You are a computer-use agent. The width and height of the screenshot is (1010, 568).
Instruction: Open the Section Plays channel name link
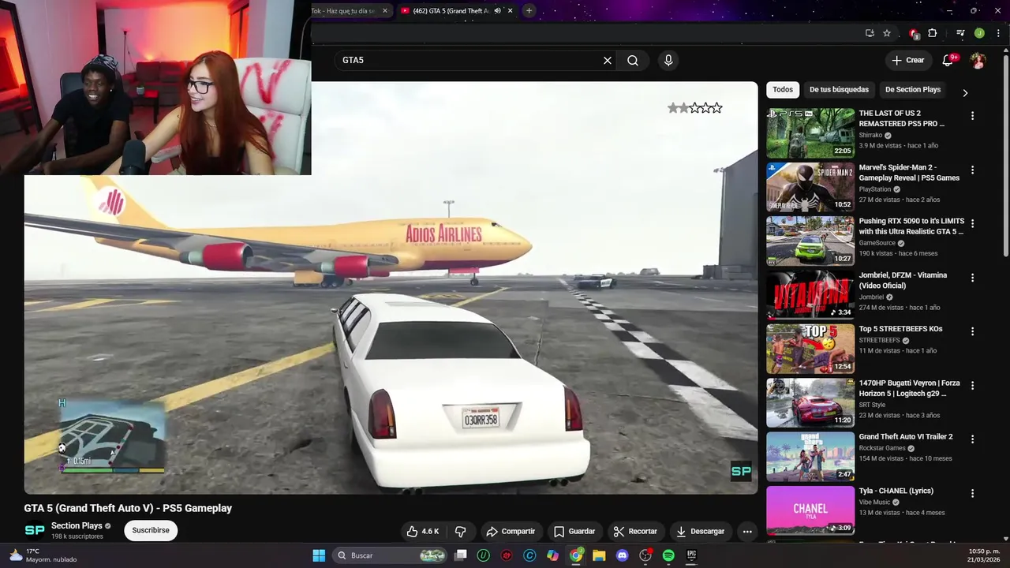[77, 525]
